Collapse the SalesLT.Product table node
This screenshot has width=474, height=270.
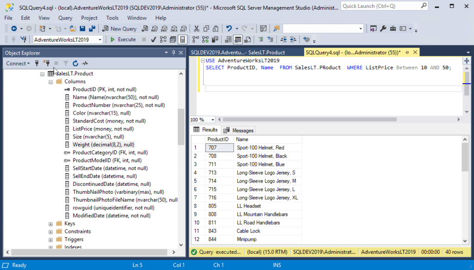tap(42, 74)
